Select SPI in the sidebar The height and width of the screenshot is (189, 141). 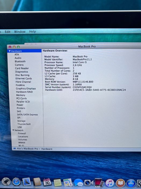pos(19,118)
